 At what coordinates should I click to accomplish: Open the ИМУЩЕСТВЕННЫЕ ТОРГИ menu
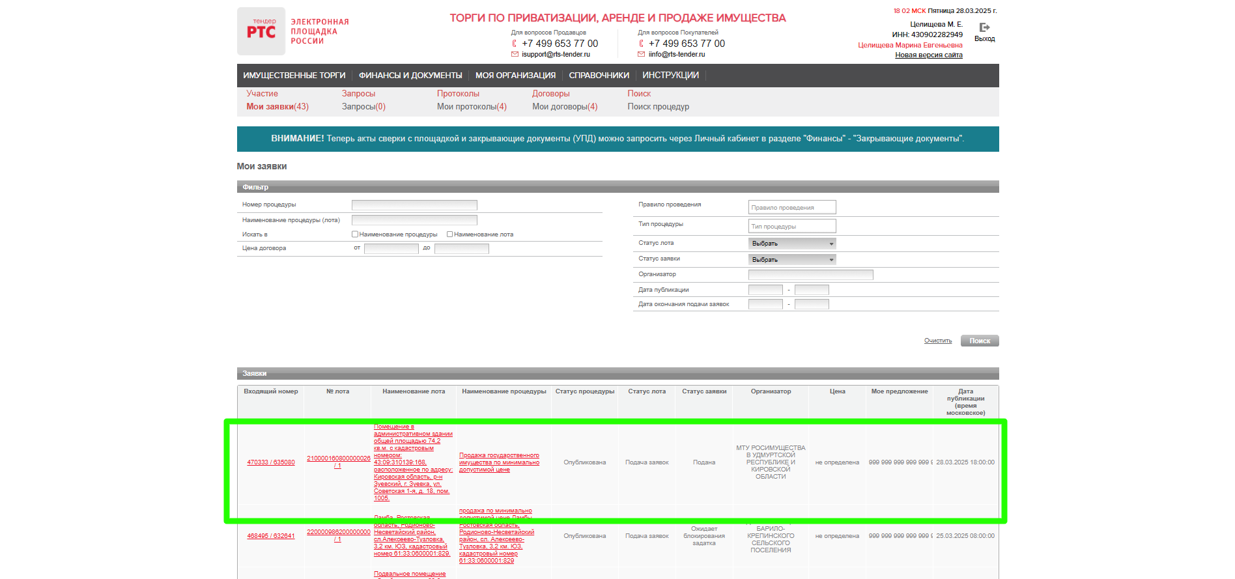point(294,76)
